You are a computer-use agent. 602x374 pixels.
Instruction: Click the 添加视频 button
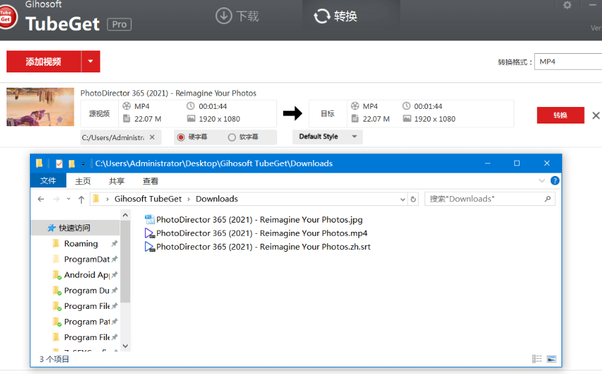pos(44,62)
